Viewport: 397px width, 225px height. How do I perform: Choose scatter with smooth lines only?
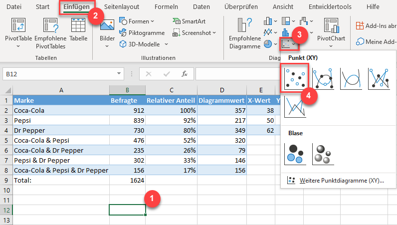tap(351, 78)
